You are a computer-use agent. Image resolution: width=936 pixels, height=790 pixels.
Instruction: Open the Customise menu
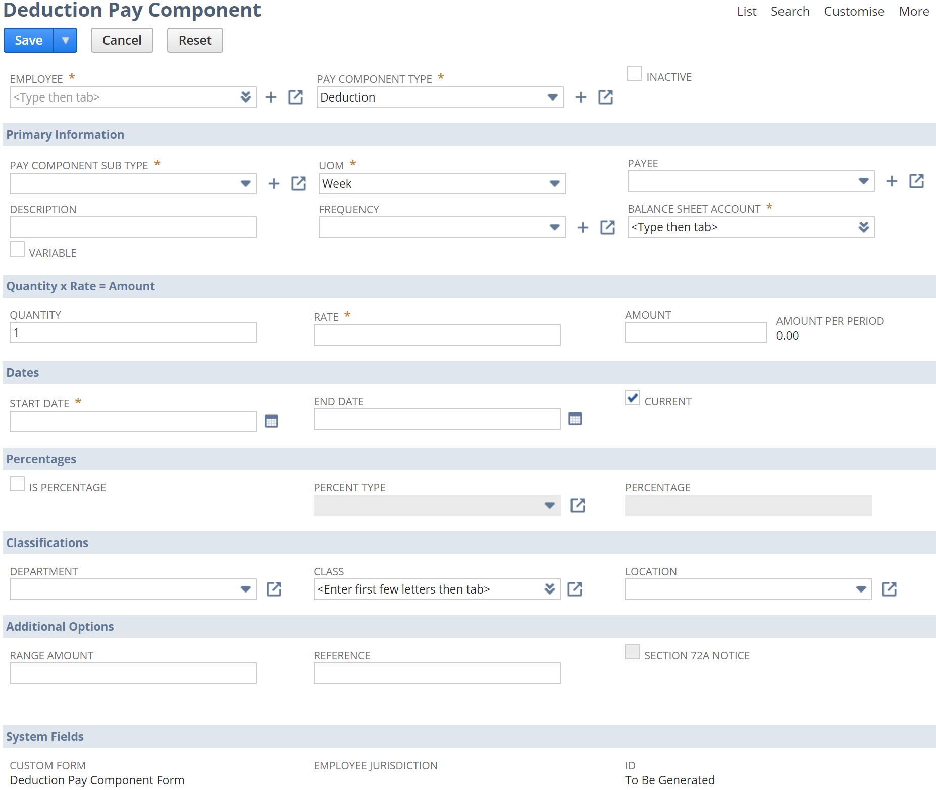tap(853, 11)
